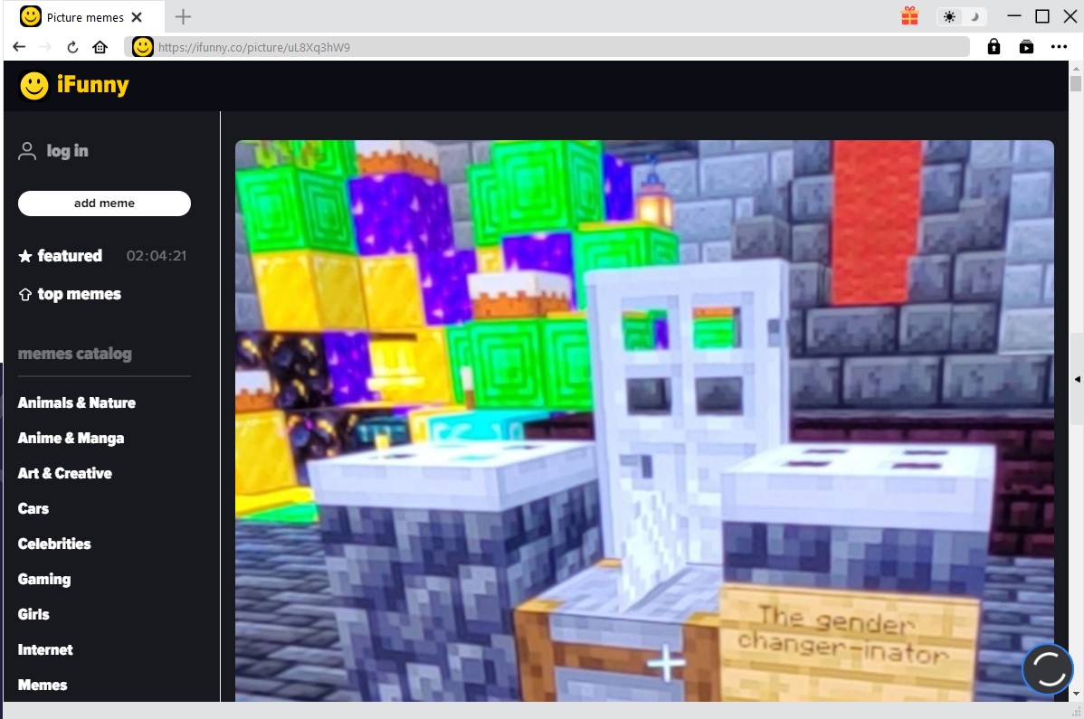This screenshot has width=1084, height=719.
Task: Click the gift box icon in title bar
Action: coord(909,16)
